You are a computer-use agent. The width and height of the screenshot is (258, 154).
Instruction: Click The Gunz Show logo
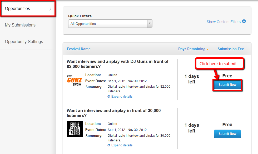point(75,80)
